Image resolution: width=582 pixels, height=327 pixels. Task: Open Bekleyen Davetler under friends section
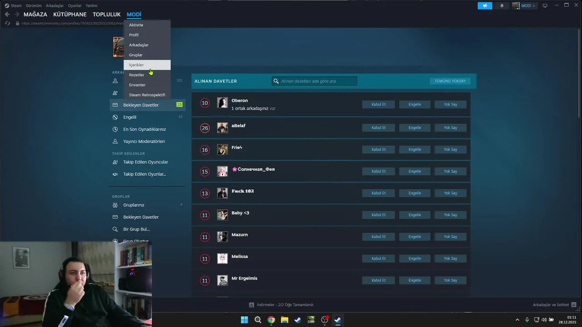point(147,105)
